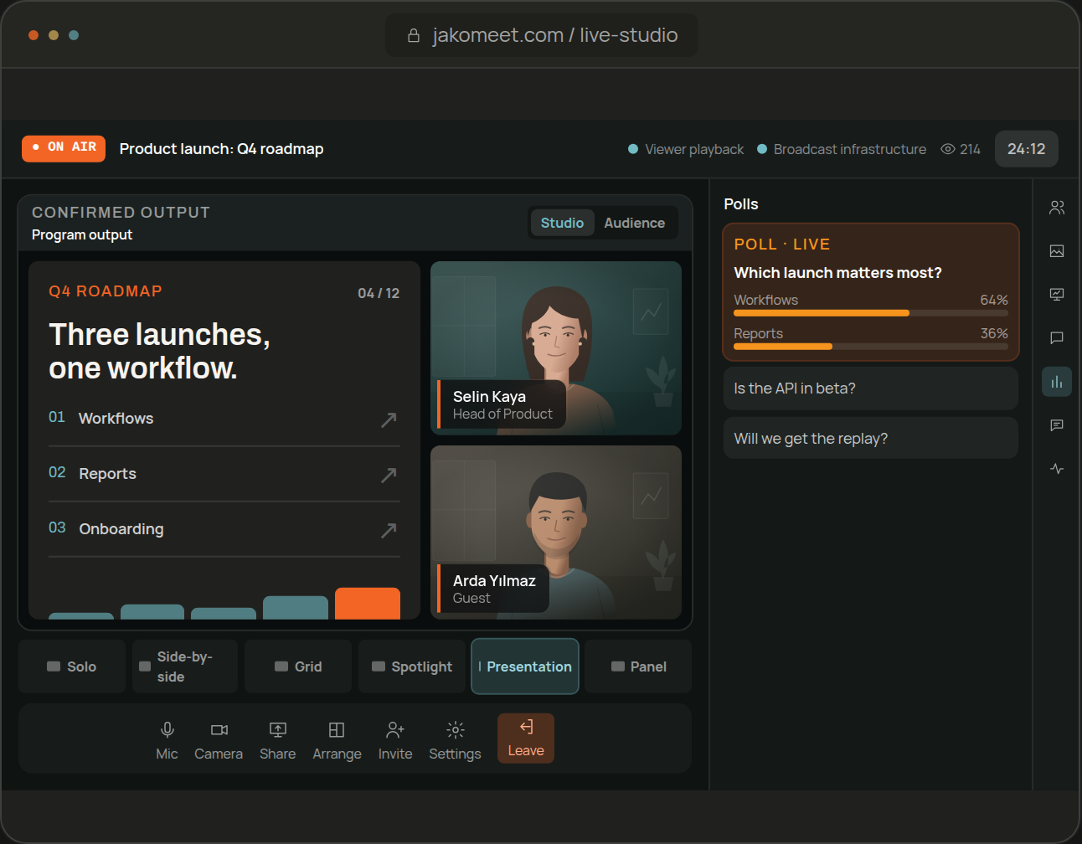Click the jakomeet.com address bar
1082x844 pixels.
[542, 35]
